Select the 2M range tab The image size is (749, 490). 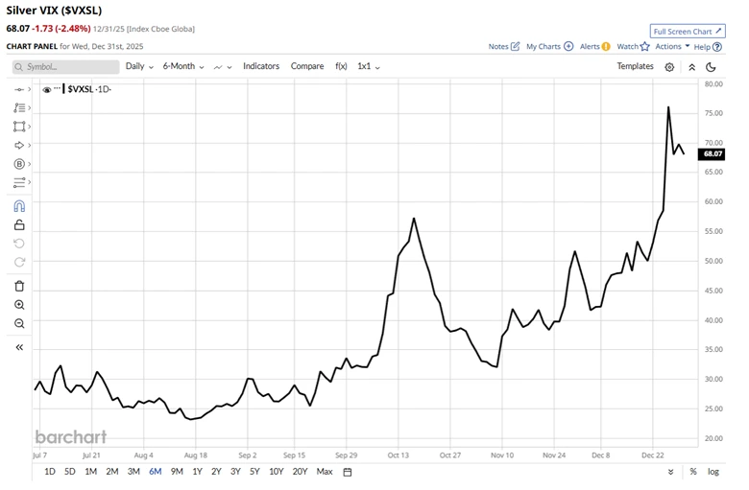111,472
